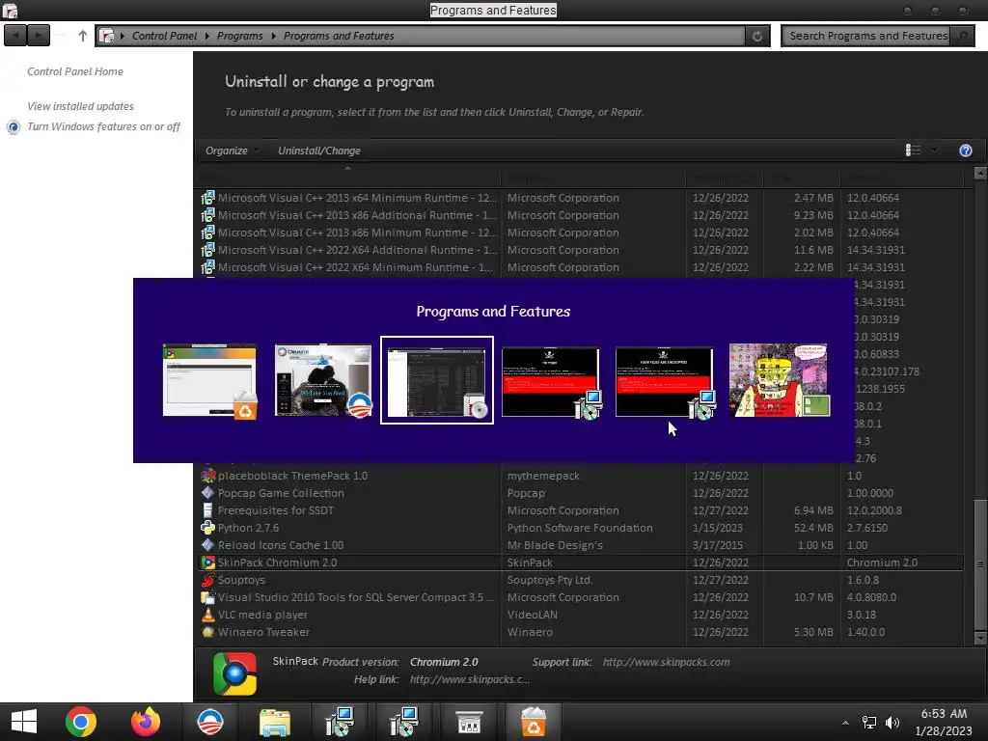
Task: Select SkinPack Chromium 2.0 row
Action: click(581, 563)
